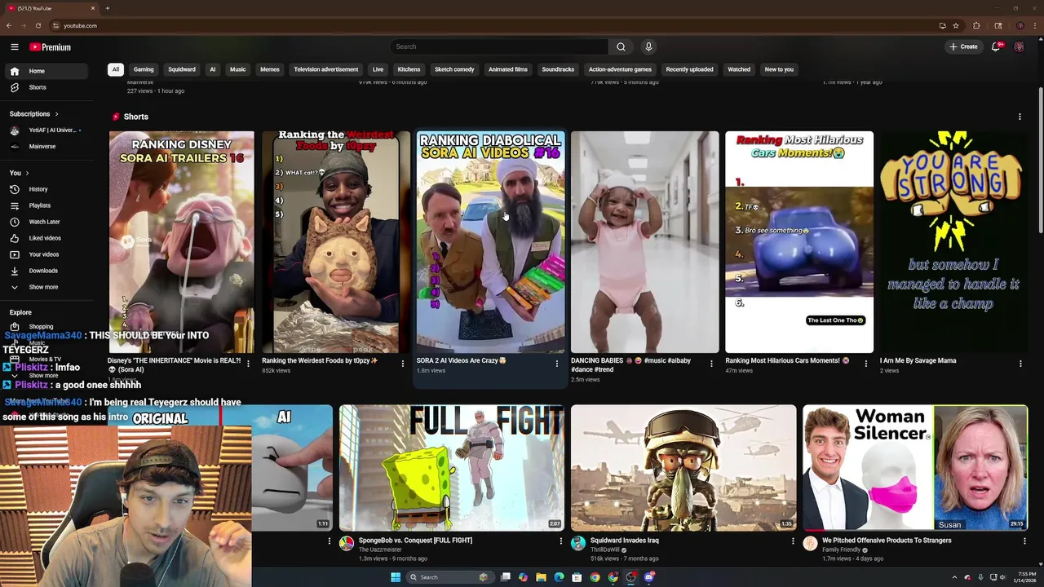This screenshot has height=587, width=1044.
Task: Select the Animated films chip
Action: pyautogui.click(x=508, y=69)
